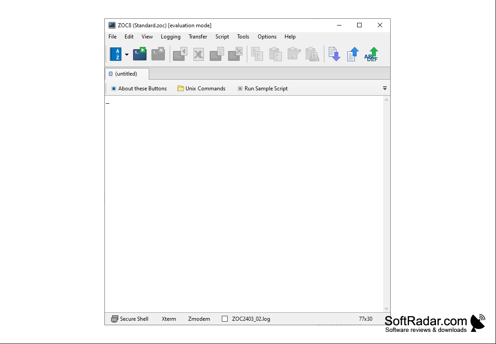
Task: Open the A-Z host directory address book
Action: coord(116,54)
